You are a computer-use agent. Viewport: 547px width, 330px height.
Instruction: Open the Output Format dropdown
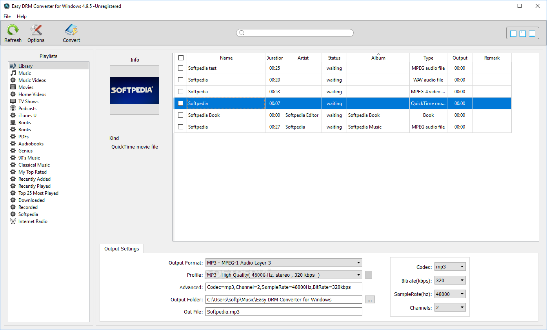click(x=283, y=263)
